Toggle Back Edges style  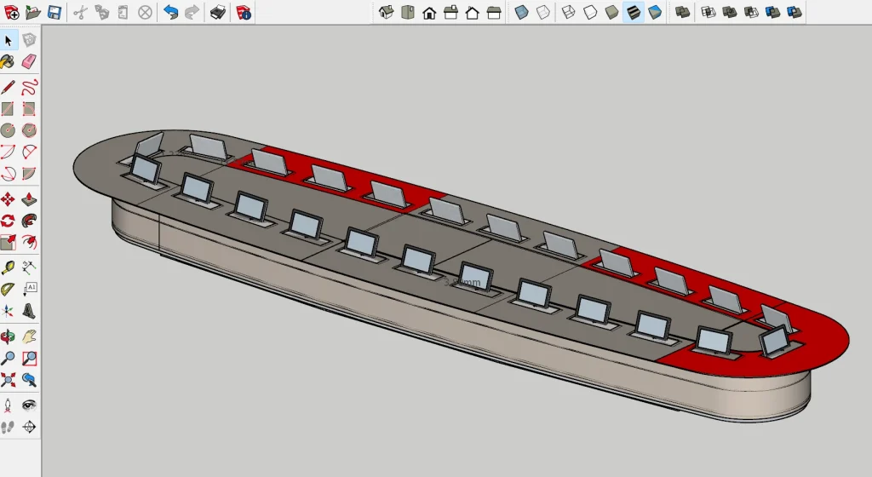[x=543, y=12]
